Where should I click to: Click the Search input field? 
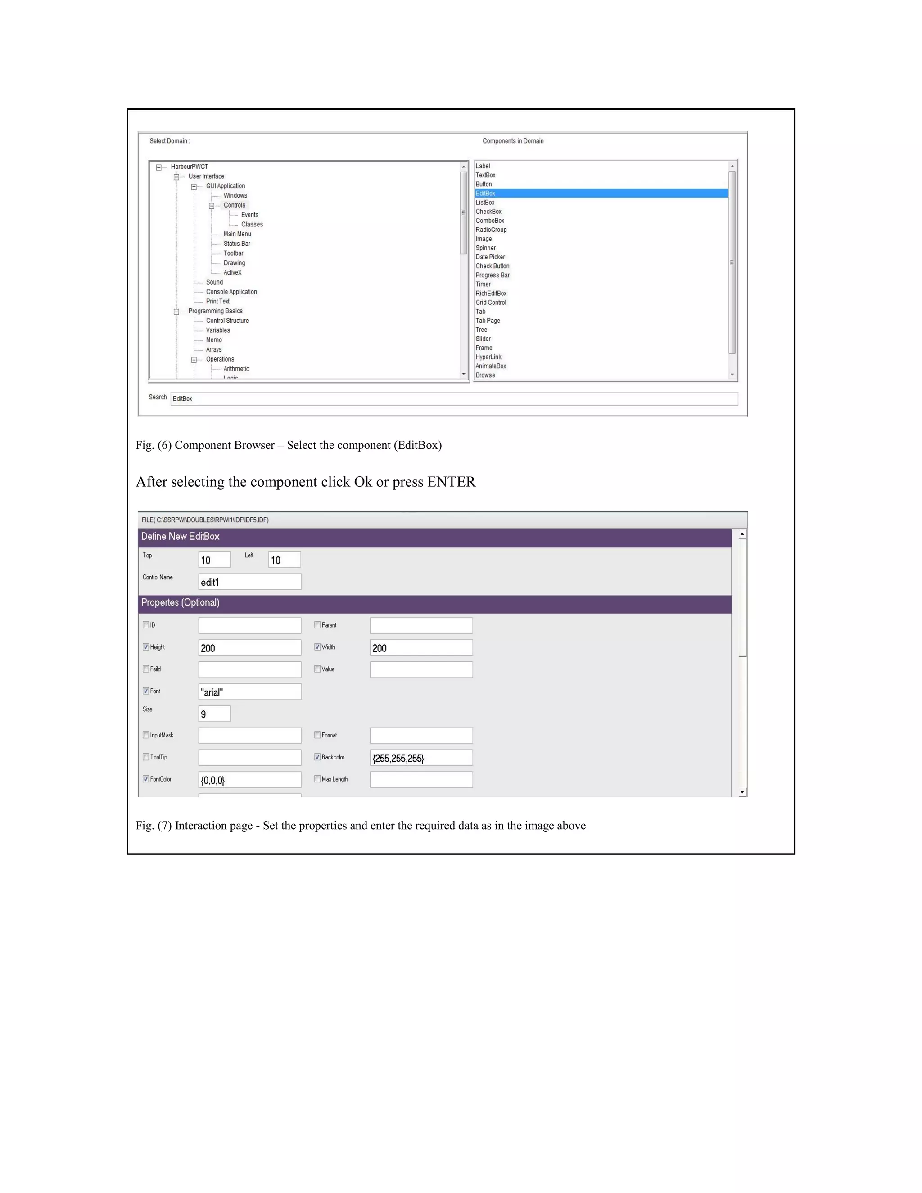[x=454, y=399]
